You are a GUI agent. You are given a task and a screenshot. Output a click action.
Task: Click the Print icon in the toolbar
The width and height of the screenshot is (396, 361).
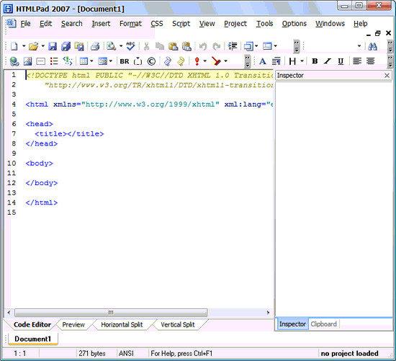(x=95, y=46)
